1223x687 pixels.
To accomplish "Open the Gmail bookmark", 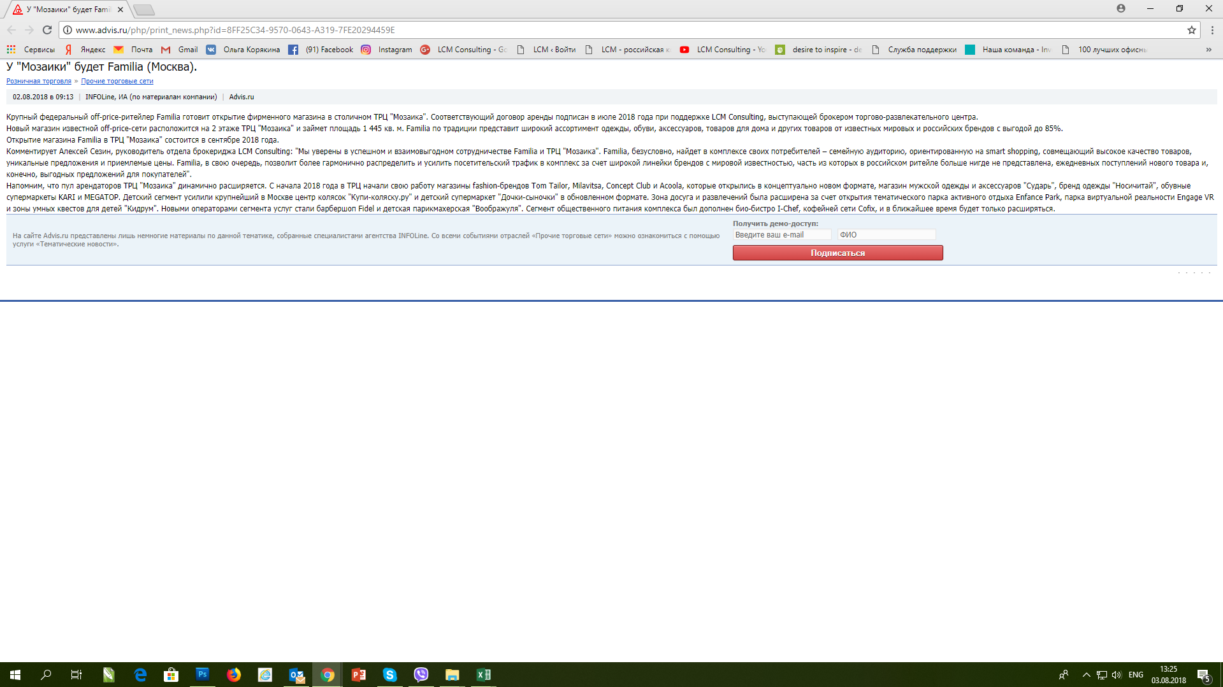I will pyautogui.click(x=180, y=50).
